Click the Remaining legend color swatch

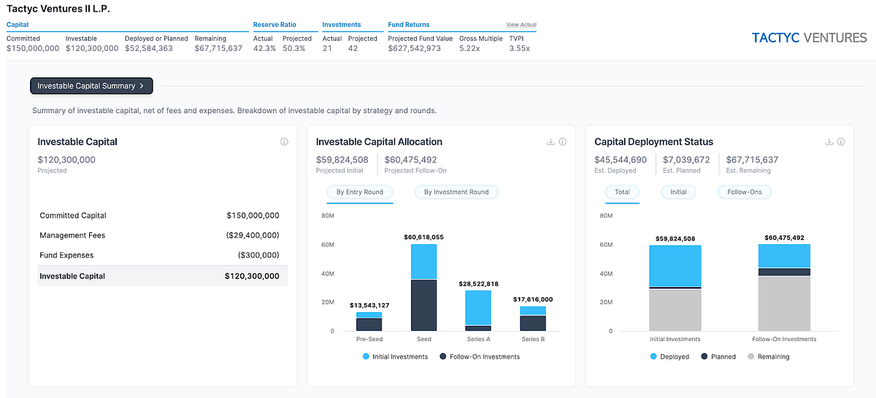[750, 356]
